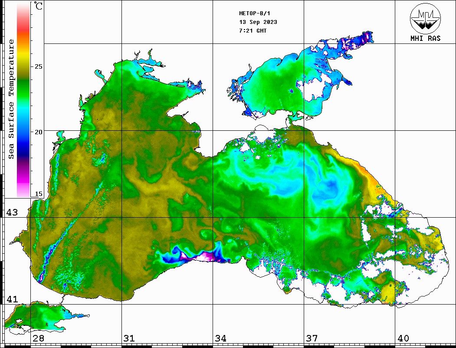Image resolution: width=456 pixels, height=348 pixels.
Task: Click the 'Sea Surface Temperature' vertical title
Action: point(11,99)
